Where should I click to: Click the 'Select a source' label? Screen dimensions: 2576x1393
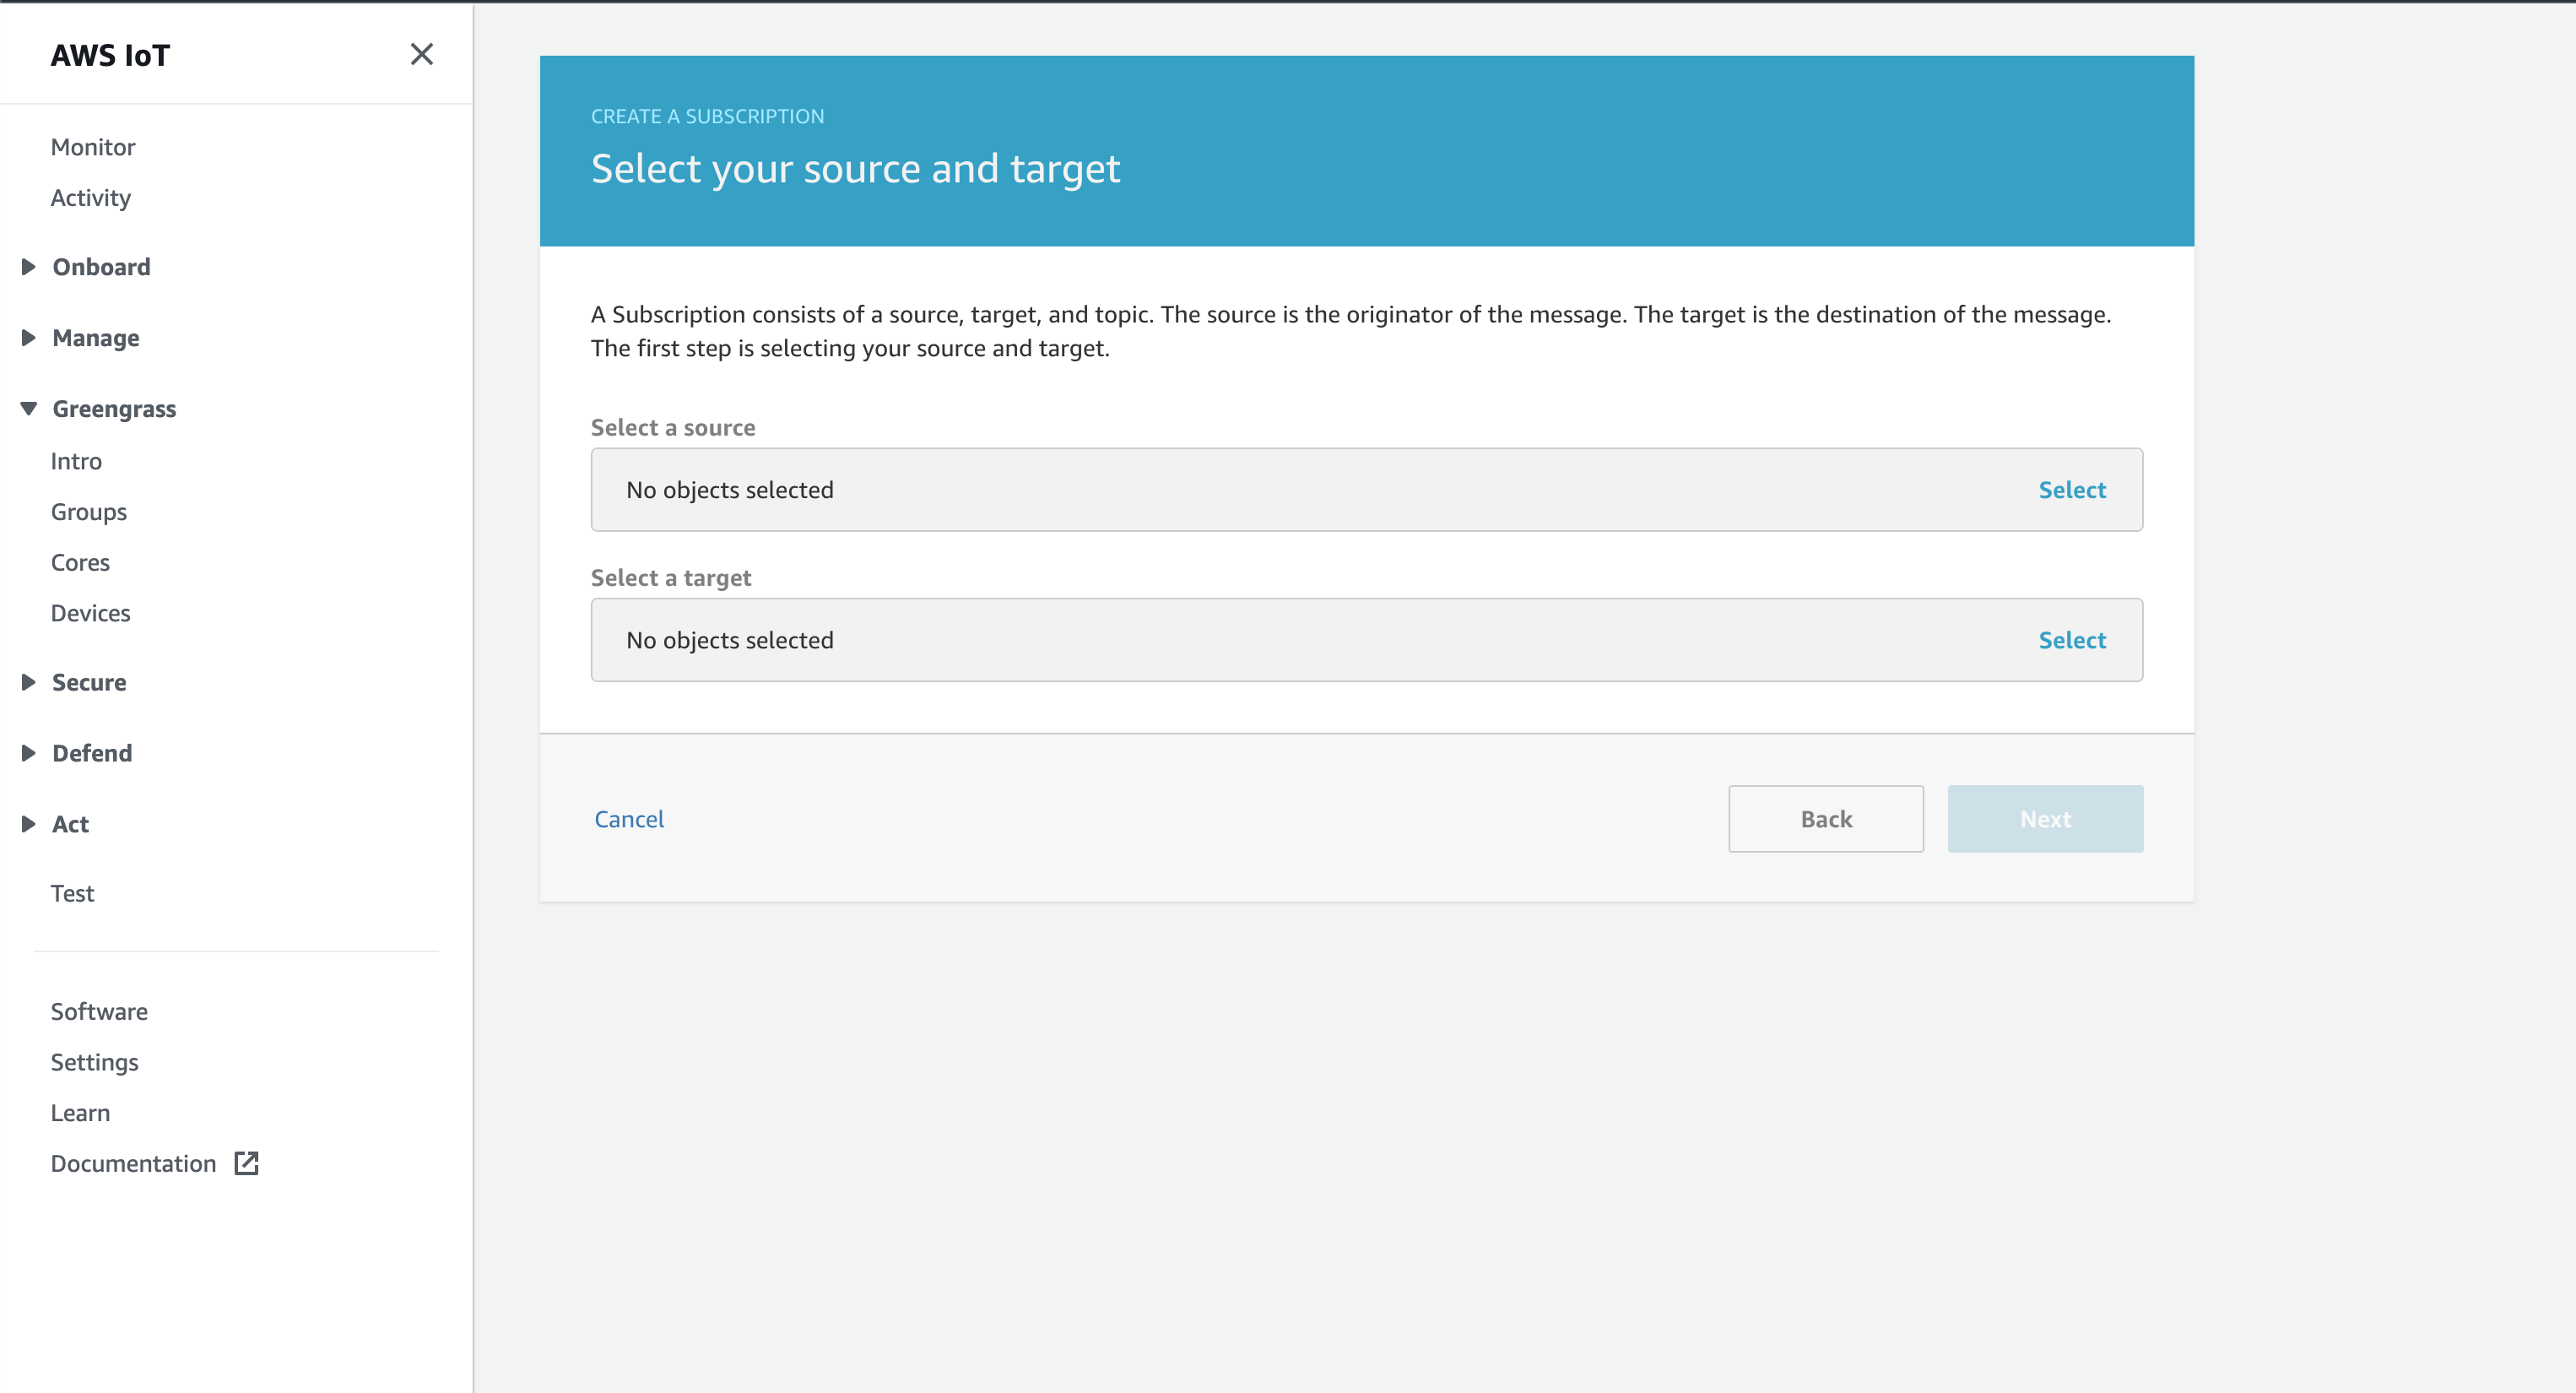(673, 427)
